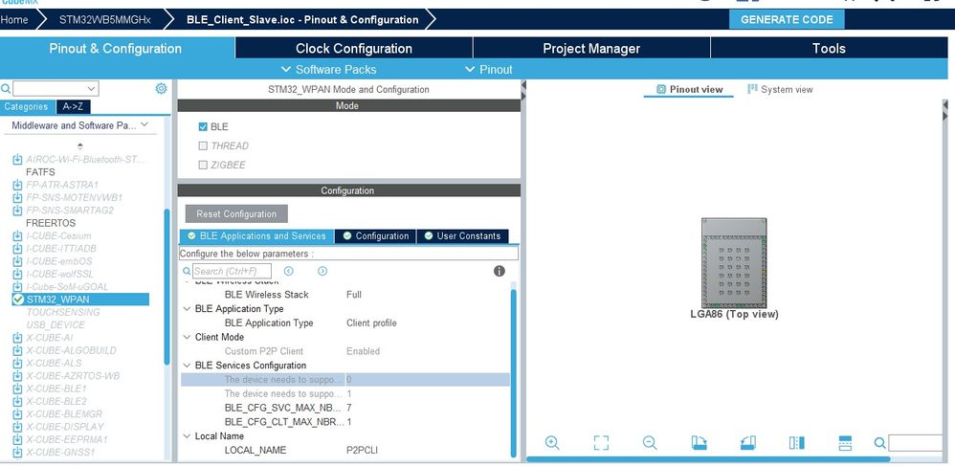Toggle the THREAD mode checkbox
Screen dimensions: 955x467
pyautogui.click(x=203, y=145)
